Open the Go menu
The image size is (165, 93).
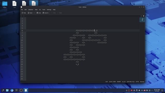coord(40,10)
